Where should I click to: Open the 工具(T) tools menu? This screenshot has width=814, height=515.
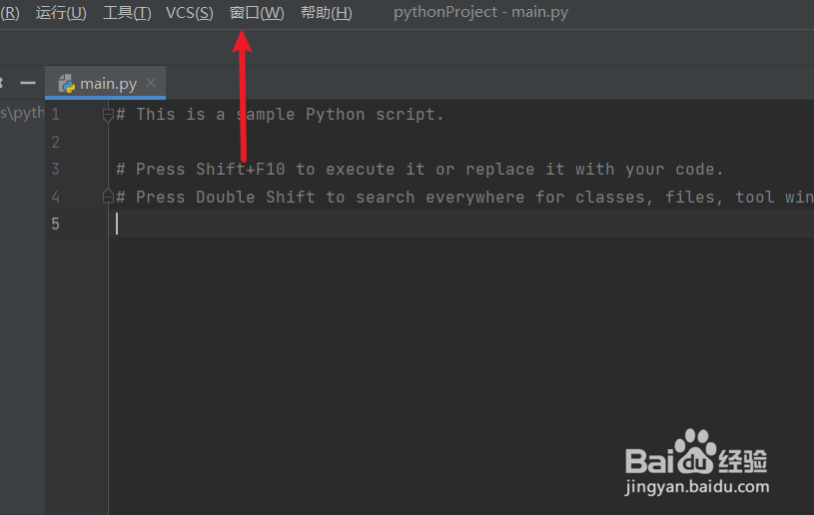[x=127, y=13]
